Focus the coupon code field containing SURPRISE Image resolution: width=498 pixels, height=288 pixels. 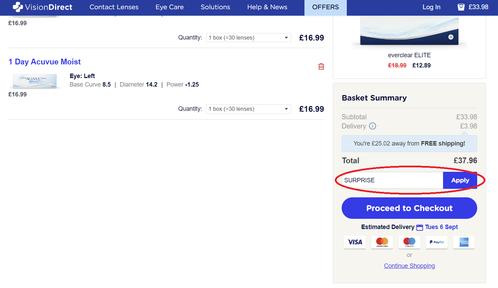click(392, 180)
